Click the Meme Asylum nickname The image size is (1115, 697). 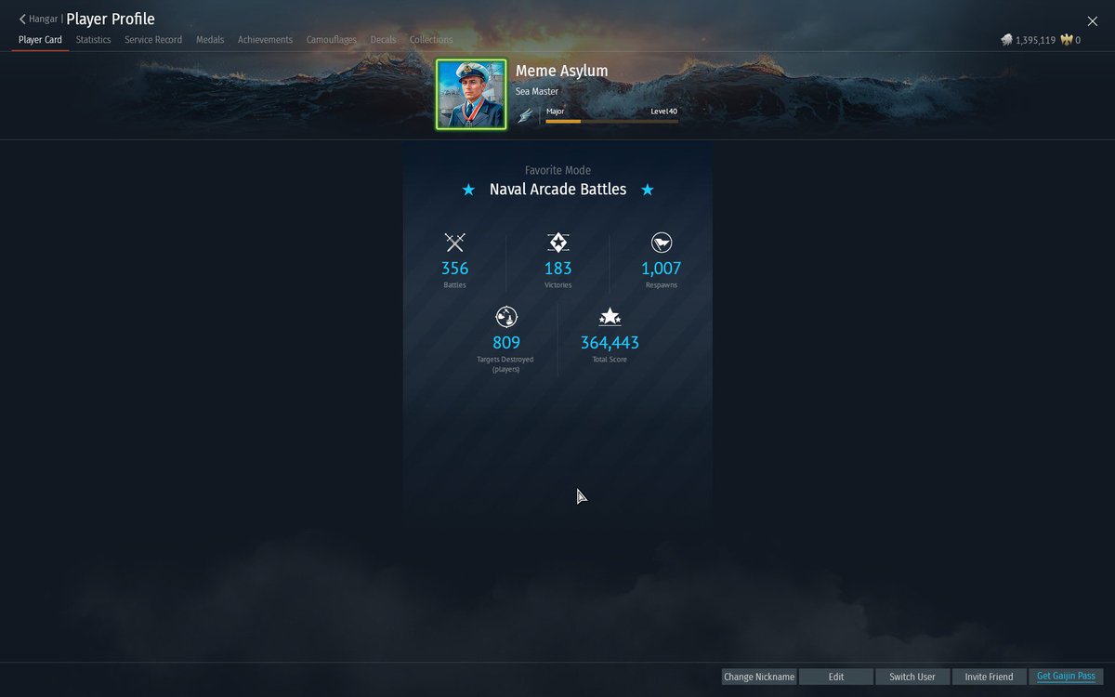[562, 72]
